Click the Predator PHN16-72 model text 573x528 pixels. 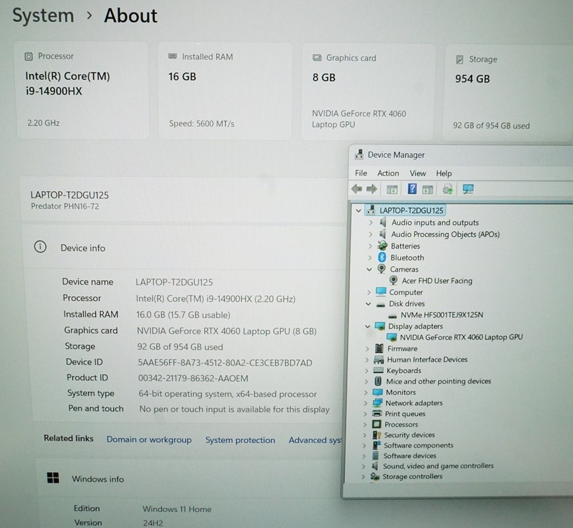coord(65,206)
